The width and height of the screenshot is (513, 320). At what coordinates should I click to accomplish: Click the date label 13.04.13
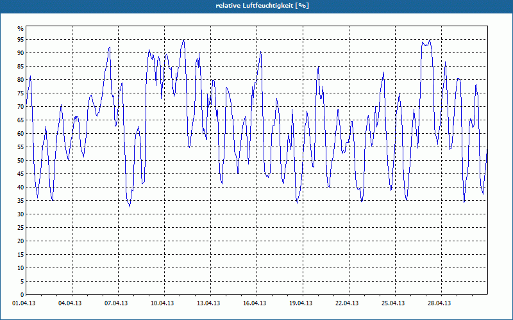pos(208,303)
